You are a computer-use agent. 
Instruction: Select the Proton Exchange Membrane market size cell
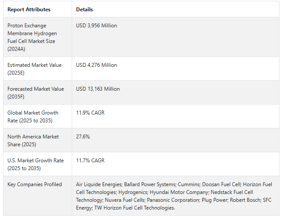[32, 37]
